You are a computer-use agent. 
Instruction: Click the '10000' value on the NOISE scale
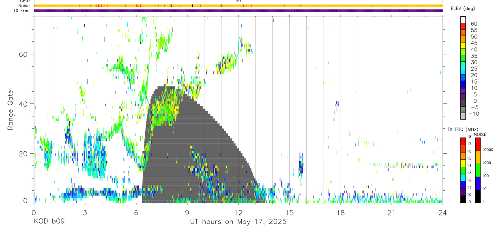click(x=487, y=150)
